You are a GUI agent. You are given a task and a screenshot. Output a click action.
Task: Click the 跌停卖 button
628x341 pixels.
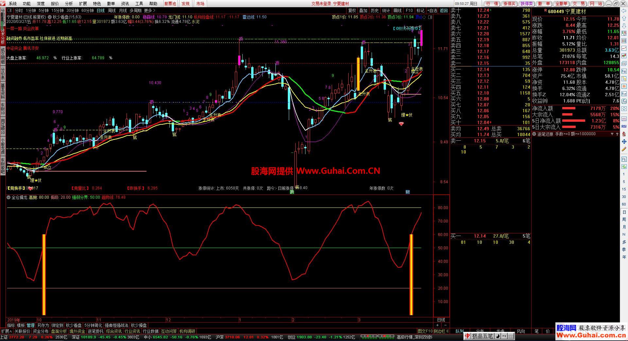[x=527, y=4]
